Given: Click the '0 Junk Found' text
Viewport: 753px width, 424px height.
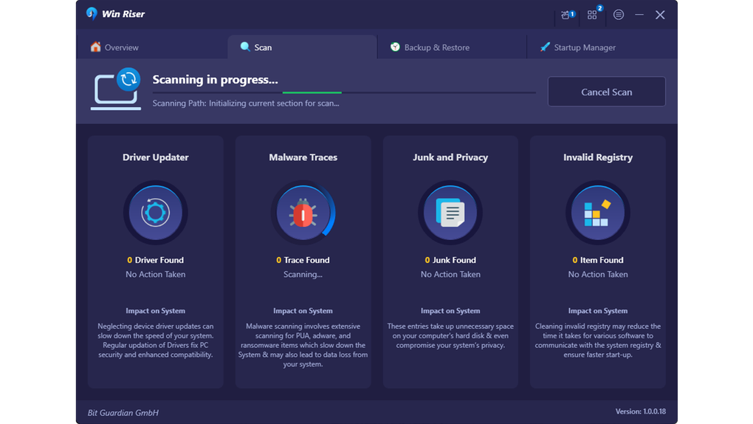Looking at the screenshot, I should coord(450,260).
